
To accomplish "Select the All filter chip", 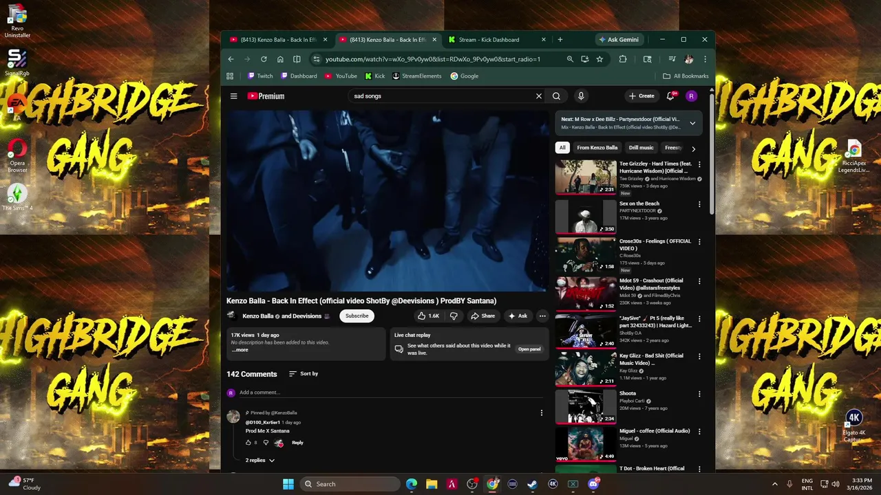I will (562, 148).
